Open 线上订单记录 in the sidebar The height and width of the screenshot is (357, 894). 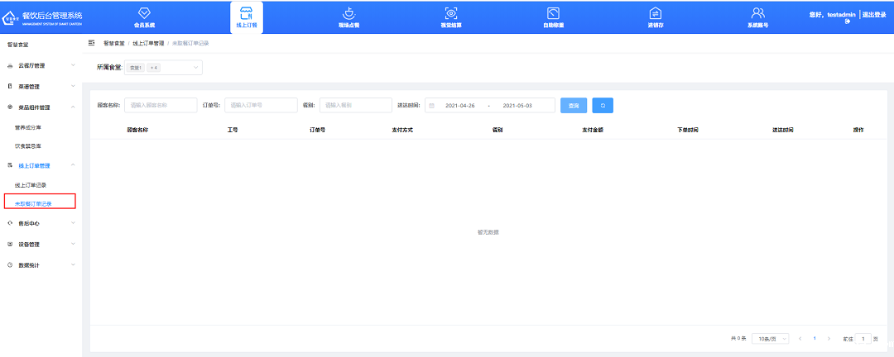tap(31, 185)
